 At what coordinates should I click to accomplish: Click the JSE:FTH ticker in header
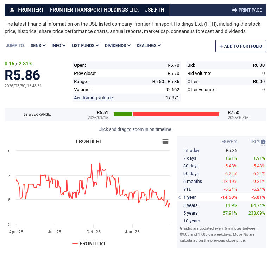click(155, 10)
